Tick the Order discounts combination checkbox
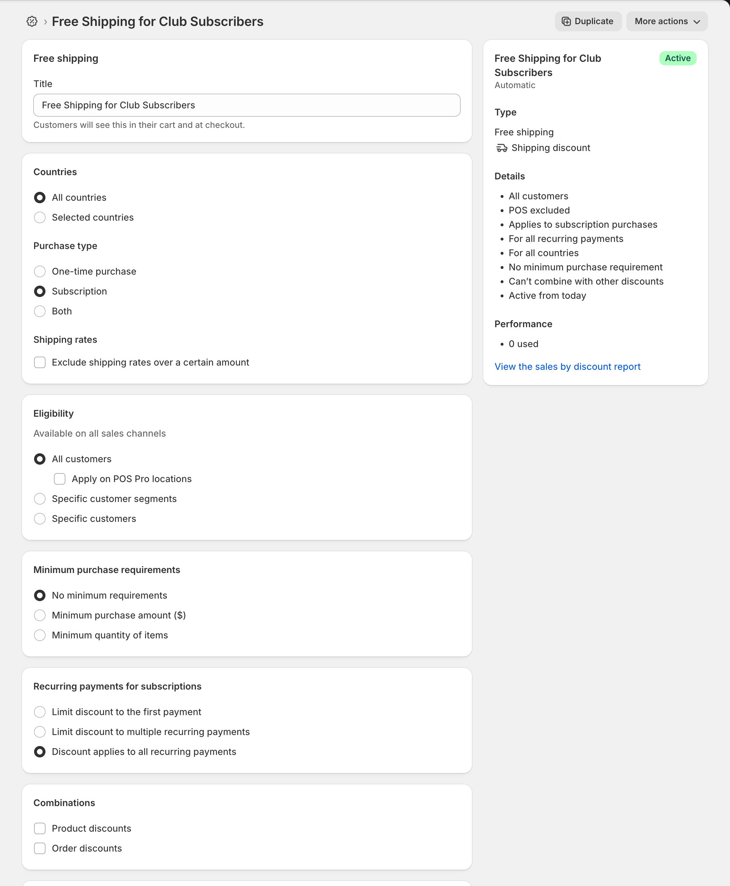The image size is (730, 886). [40, 848]
